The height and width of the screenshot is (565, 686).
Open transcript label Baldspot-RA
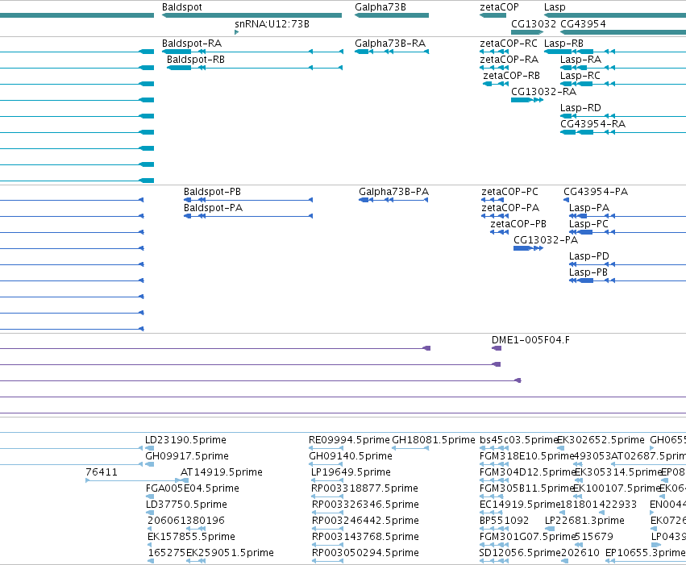[x=192, y=44]
